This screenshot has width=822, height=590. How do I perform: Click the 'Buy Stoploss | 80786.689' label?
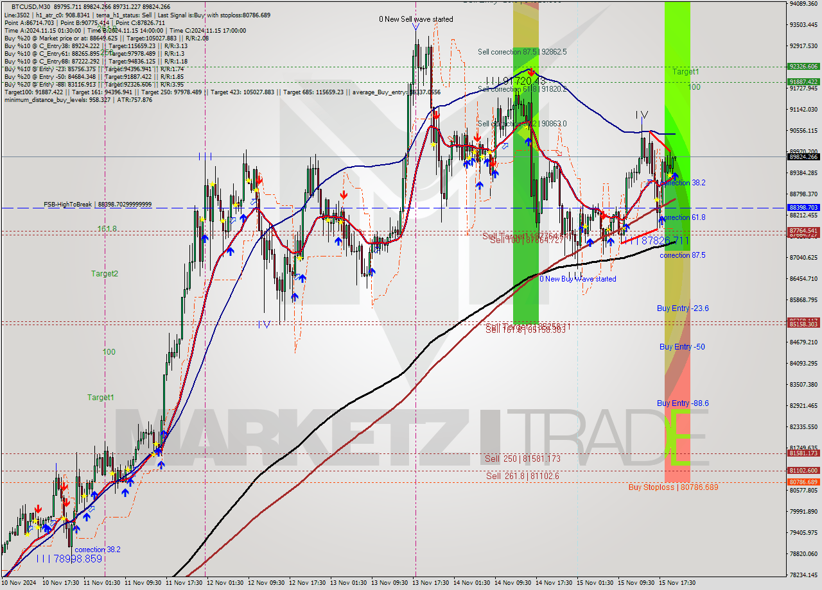[x=673, y=487]
